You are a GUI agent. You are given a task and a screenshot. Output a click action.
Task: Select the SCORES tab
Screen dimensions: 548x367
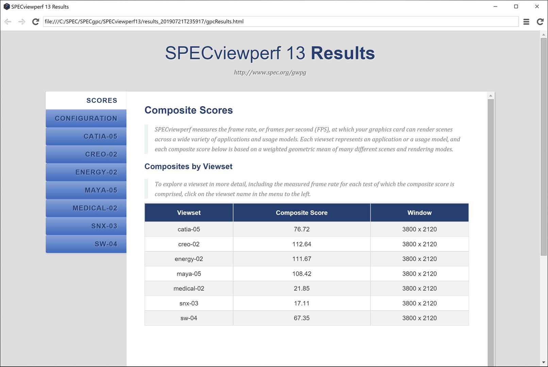point(86,100)
